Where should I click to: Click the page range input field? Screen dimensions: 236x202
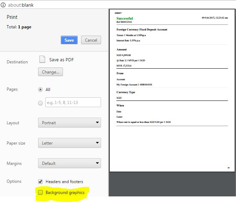point(73,102)
